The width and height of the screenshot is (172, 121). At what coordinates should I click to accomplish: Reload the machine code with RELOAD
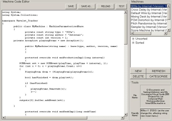(105, 6)
